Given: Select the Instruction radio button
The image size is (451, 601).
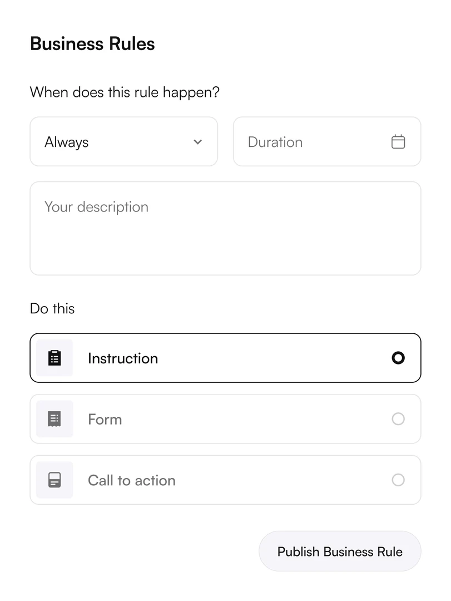Looking at the screenshot, I should [398, 358].
